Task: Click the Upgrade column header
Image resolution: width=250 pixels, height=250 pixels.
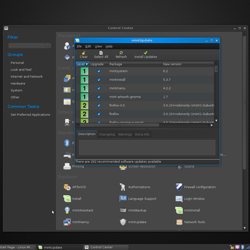Action: pyautogui.click(x=99, y=64)
